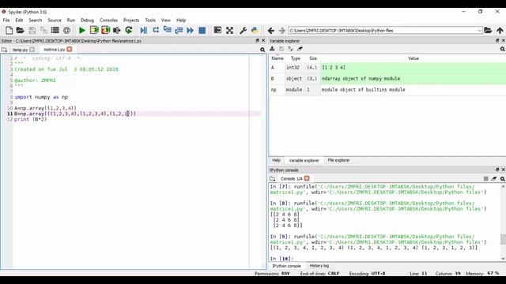The image size is (506, 284).
Task: Click the Save data as icon
Action: coord(290,49)
